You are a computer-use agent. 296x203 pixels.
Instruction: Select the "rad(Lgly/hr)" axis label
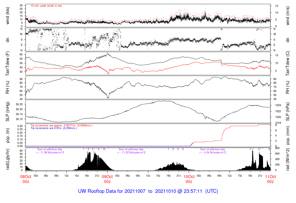[x=8, y=159]
